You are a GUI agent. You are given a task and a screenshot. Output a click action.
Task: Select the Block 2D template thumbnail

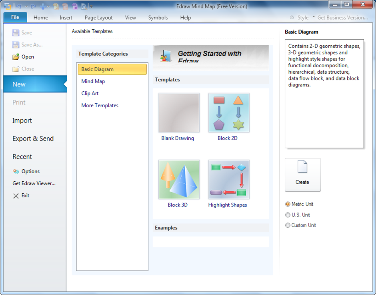pos(229,113)
